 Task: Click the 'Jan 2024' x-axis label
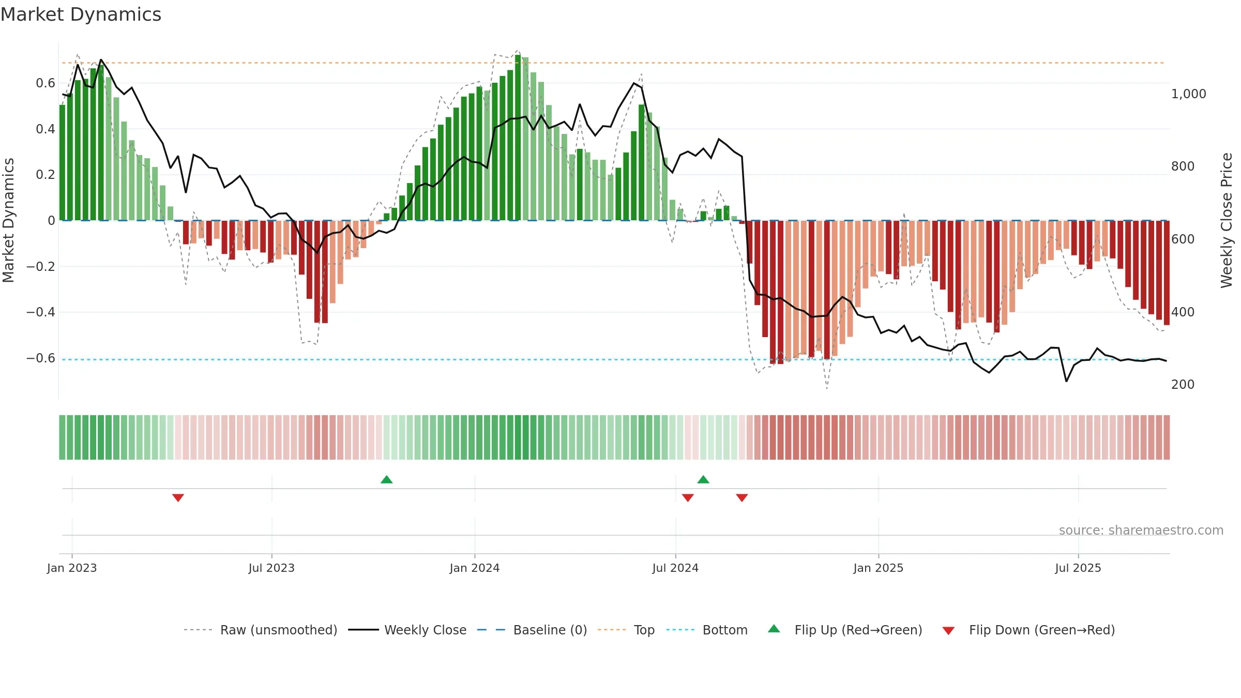[x=475, y=568]
